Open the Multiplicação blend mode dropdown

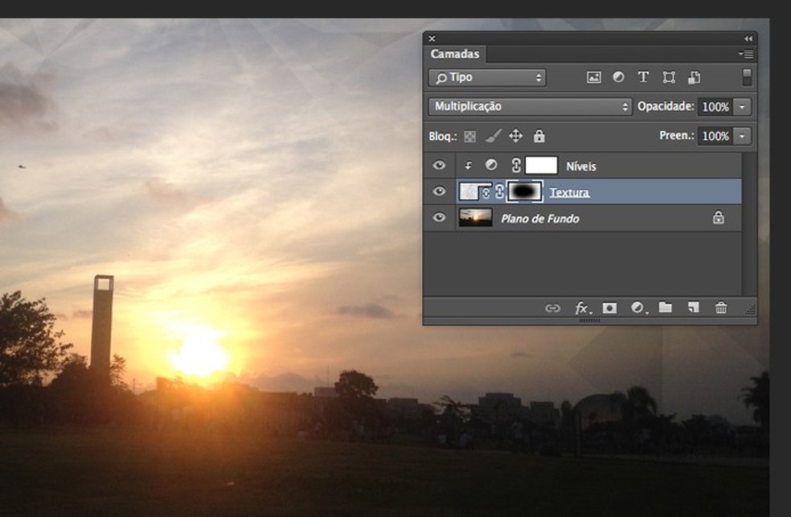[x=531, y=106]
